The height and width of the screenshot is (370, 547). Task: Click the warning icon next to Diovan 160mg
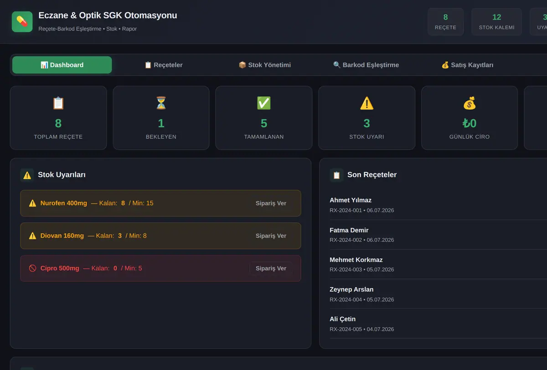tap(32, 235)
